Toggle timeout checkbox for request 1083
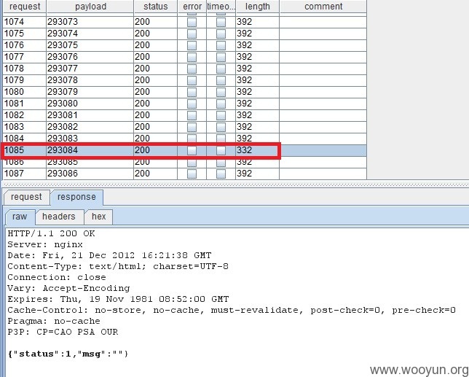Viewport: 469px width, 377px height. click(x=221, y=128)
